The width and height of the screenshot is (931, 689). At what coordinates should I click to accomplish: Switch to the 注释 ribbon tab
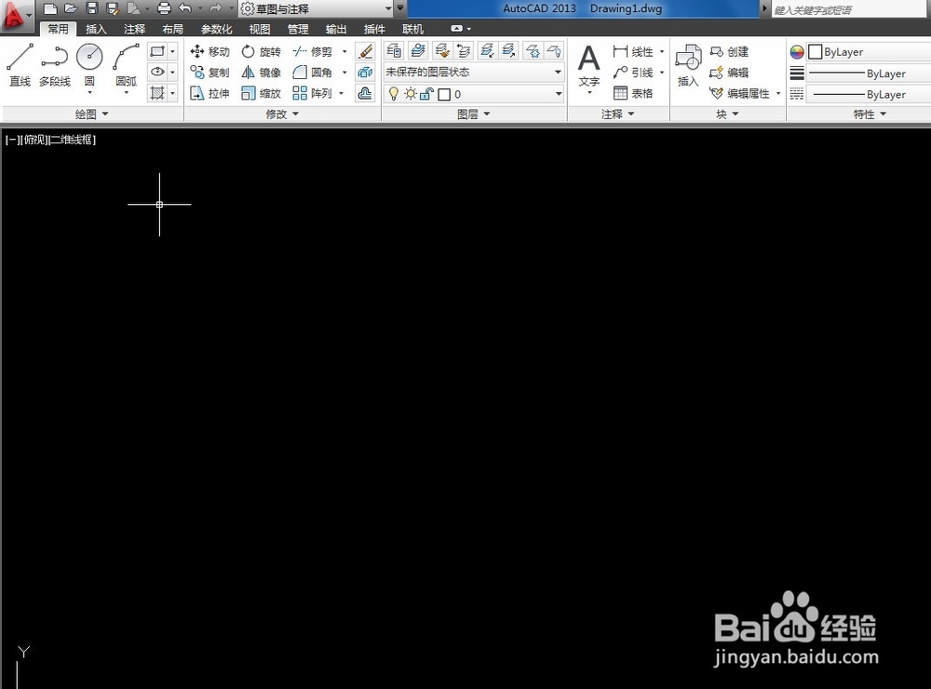click(134, 29)
